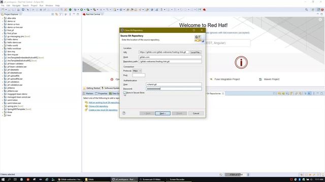Click the User input field

tap(174, 84)
